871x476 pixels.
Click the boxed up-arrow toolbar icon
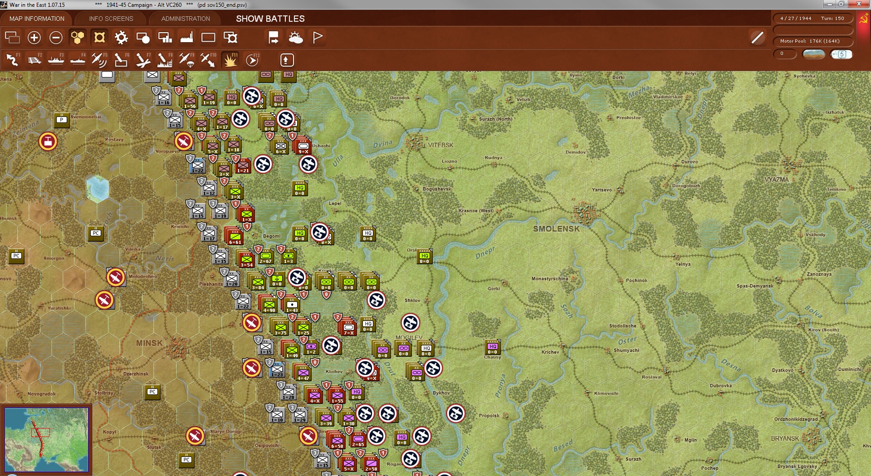coord(287,60)
